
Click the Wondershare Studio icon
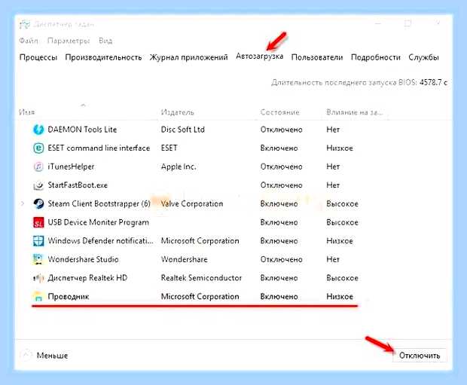tap(38, 259)
